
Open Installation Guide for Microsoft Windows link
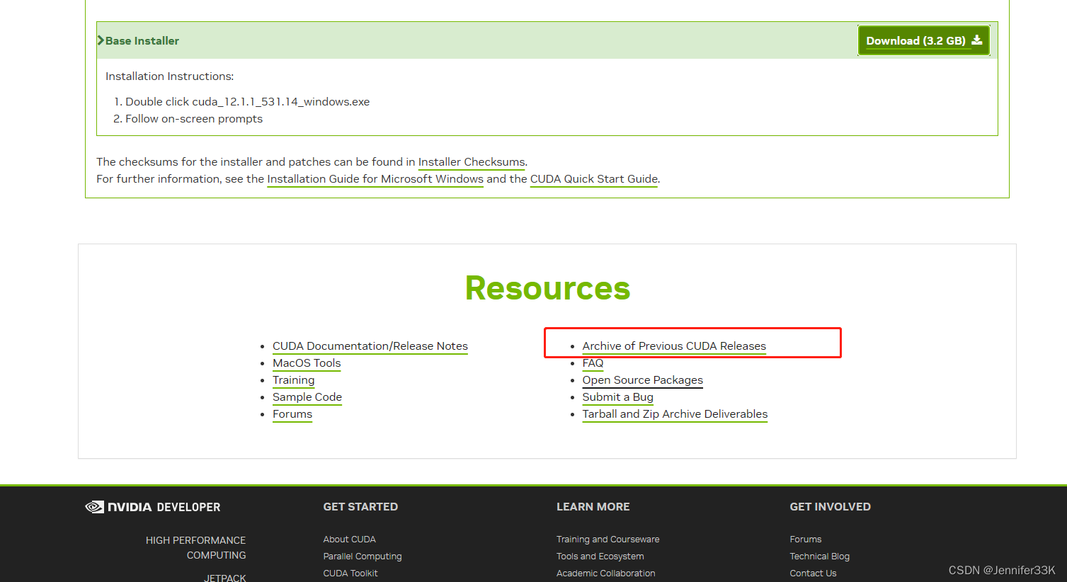click(x=375, y=179)
